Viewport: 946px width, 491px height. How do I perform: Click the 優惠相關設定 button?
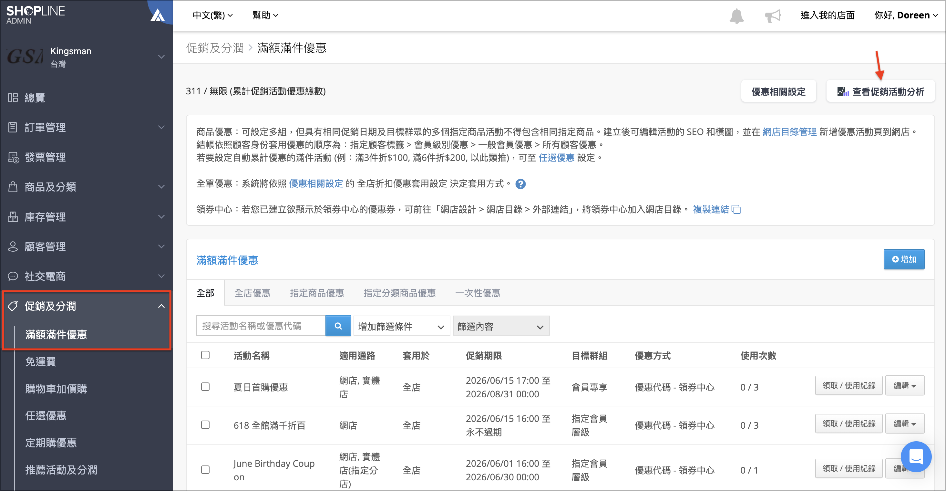[778, 91]
